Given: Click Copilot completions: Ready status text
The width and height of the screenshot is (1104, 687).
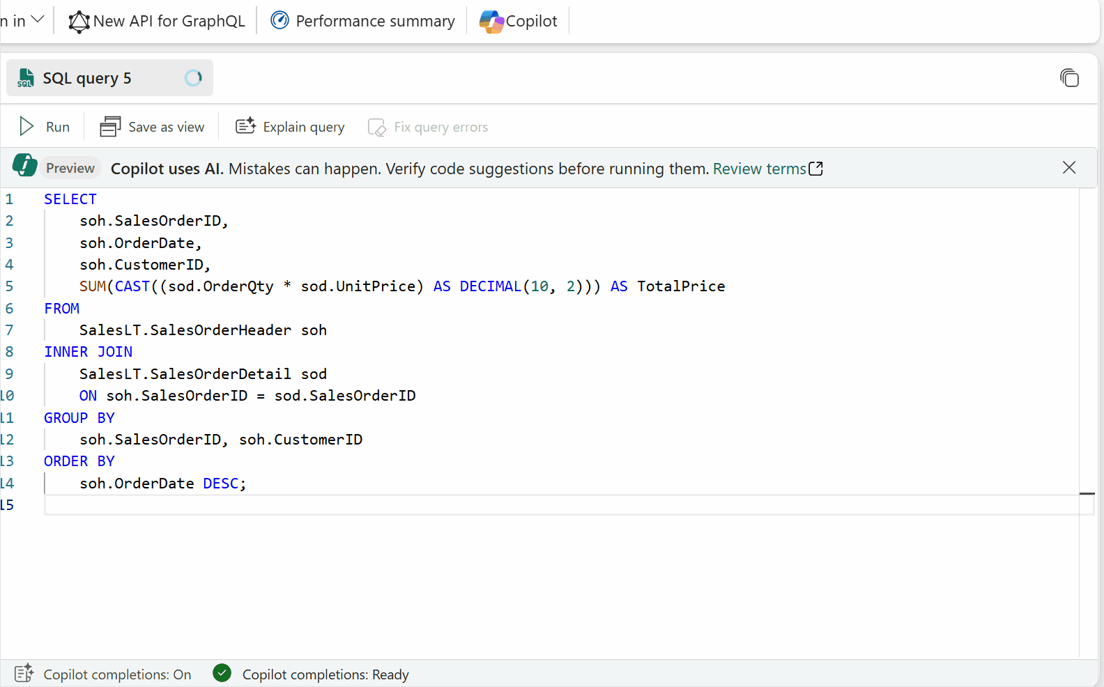Looking at the screenshot, I should 325,674.
